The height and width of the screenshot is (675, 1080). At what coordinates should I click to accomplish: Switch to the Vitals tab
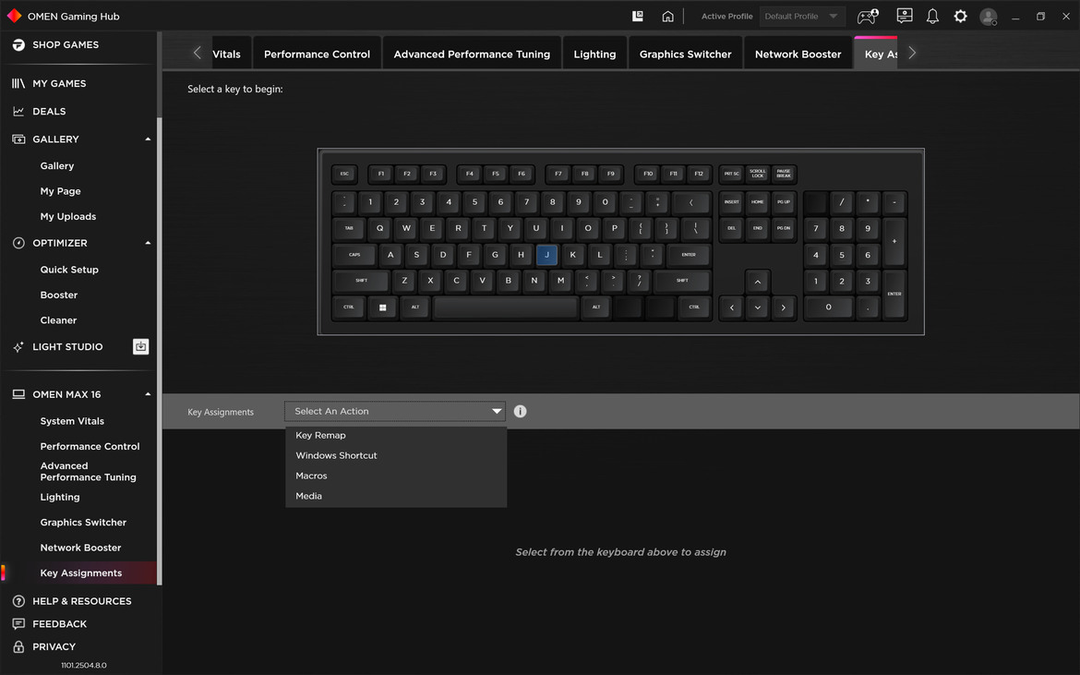(231, 54)
